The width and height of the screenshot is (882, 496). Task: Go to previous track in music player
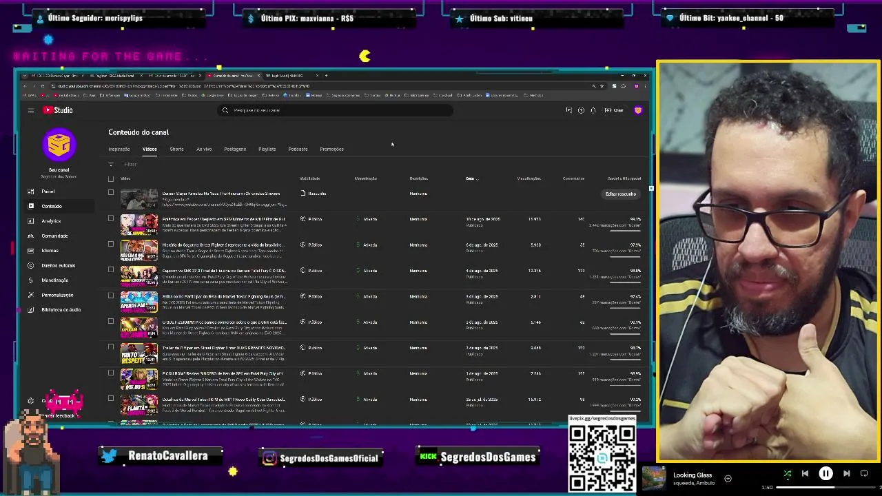point(805,473)
